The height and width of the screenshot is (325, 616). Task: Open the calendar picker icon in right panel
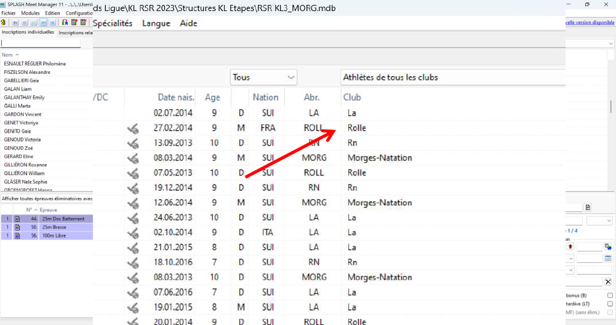click(608, 258)
